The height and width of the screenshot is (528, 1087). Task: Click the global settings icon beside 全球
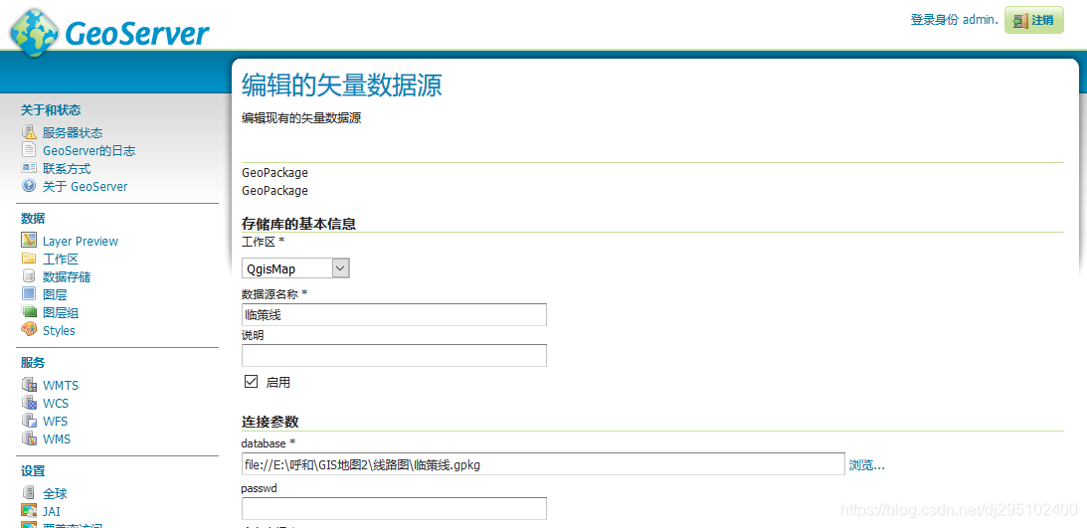tap(29, 493)
